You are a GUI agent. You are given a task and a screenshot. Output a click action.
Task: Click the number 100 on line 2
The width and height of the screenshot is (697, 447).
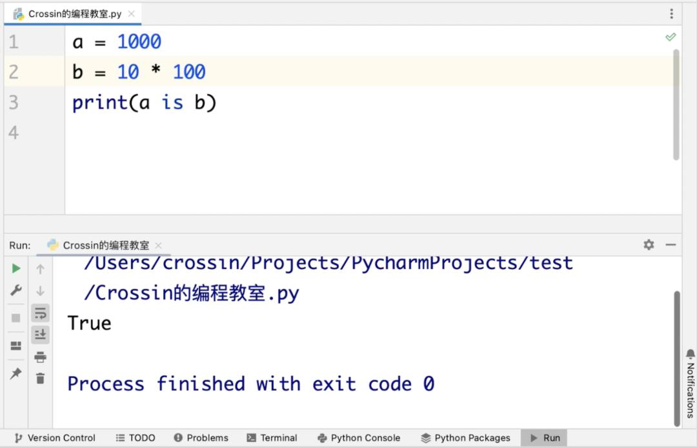click(x=189, y=72)
